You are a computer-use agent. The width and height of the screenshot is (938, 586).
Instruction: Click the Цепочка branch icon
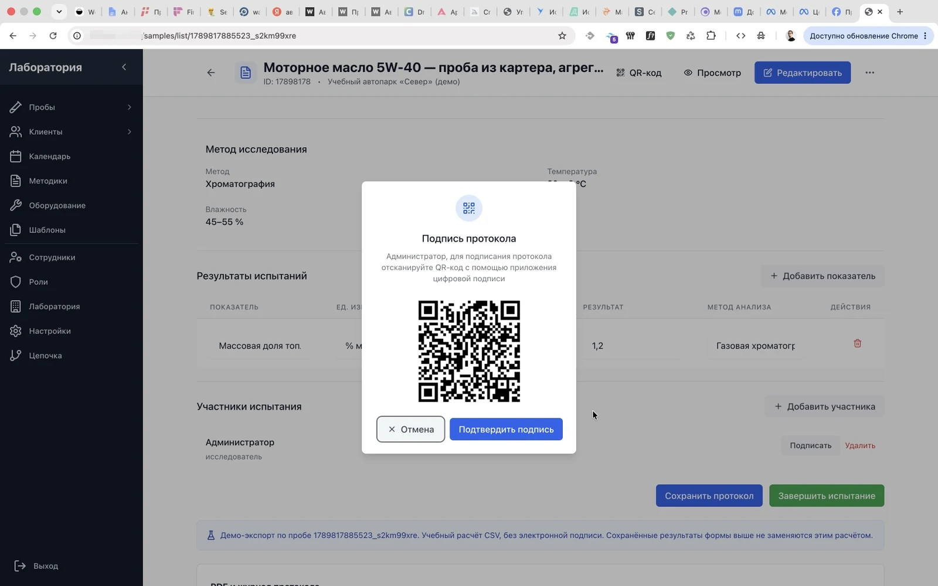16,356
